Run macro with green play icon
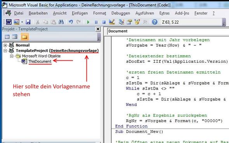Screen dimensions: 229x143 point(88,22)
